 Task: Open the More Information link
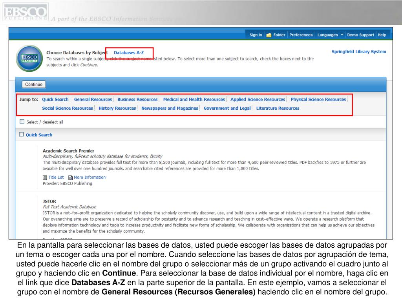tap(90, 178)
